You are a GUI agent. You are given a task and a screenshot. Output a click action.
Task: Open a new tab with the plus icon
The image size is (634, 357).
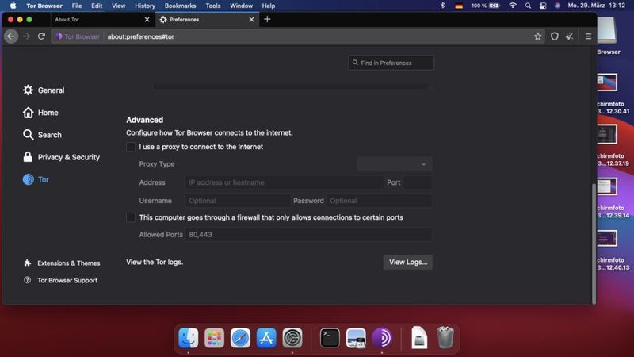(x=267, y=19)
